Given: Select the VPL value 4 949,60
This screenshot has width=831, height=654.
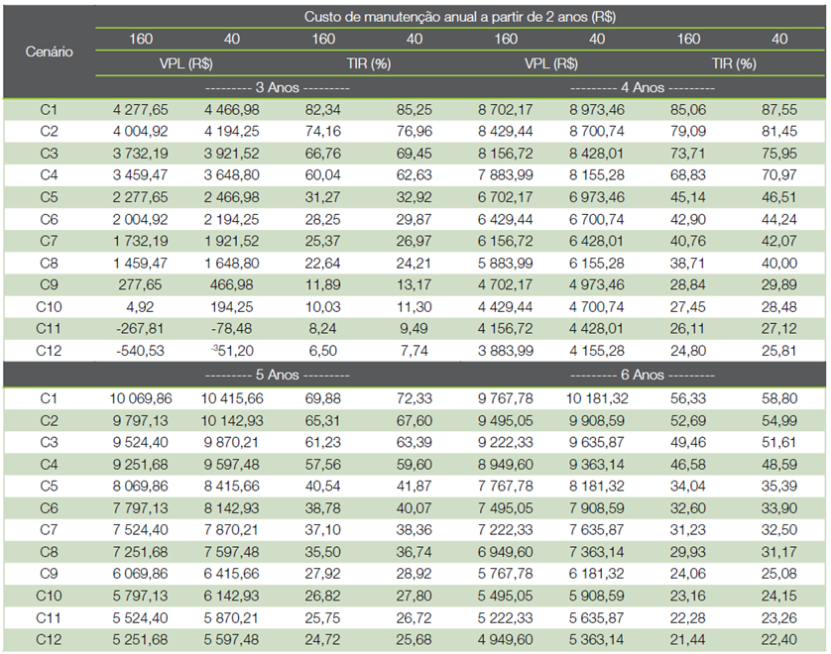Looking at the screenshot, I should 506,640.
